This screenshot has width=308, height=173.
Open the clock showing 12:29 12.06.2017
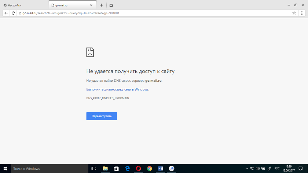pyautogui.click(x=289, y=169)
